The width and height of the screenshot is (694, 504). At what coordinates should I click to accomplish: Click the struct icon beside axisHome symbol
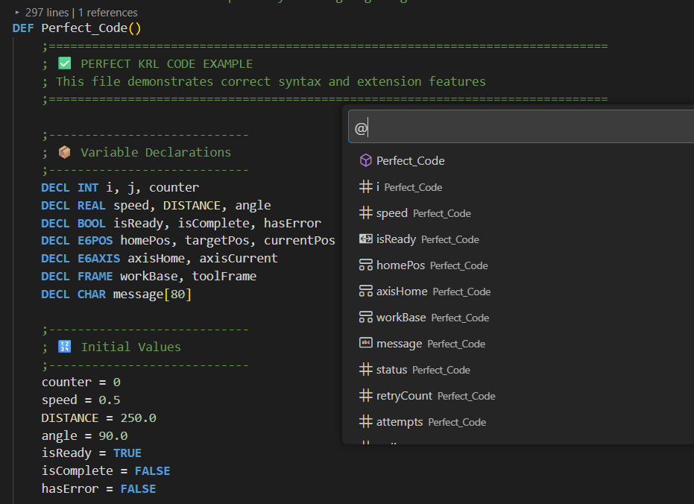coord(365,291)
